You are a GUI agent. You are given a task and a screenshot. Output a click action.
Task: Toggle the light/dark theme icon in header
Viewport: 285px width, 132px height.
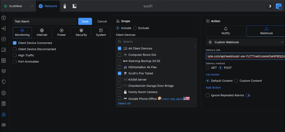[270, 6]
